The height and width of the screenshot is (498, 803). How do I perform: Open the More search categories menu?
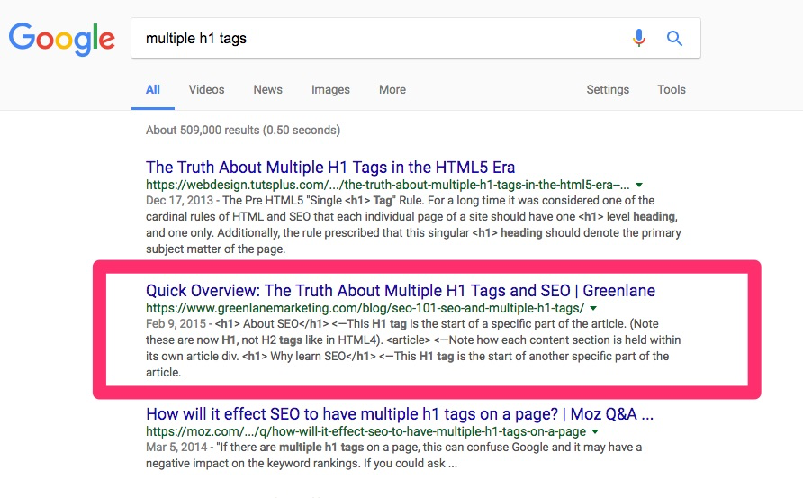392,90
